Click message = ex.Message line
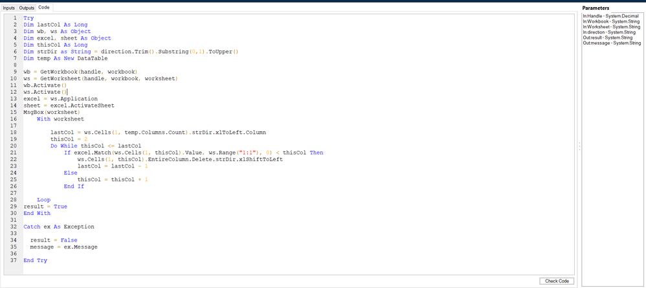 click(64, 247)
